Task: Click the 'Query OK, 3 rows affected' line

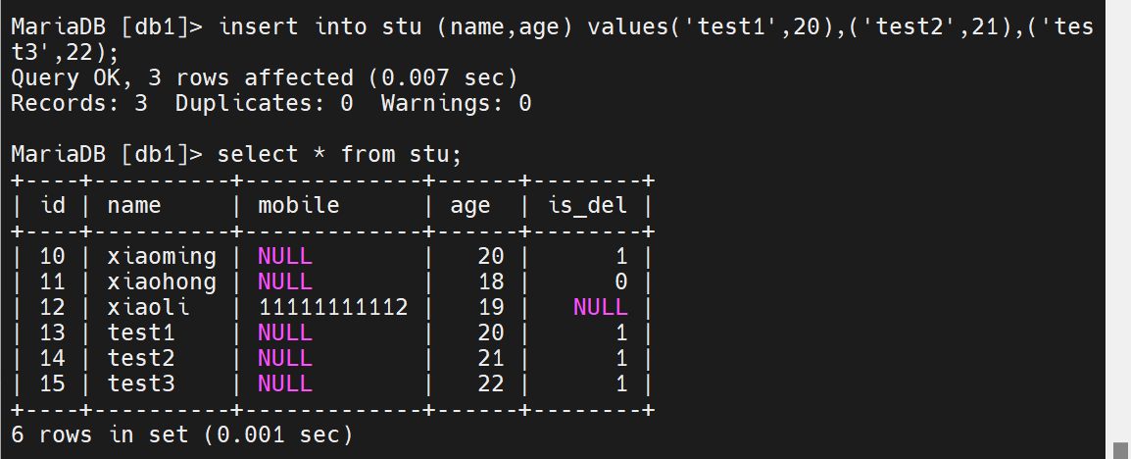Action: 265,77
